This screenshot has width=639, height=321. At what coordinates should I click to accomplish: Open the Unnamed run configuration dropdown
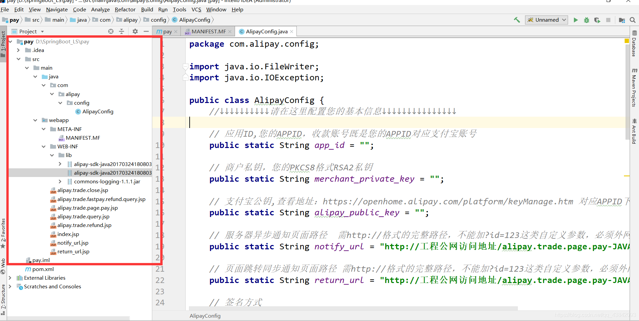tap(547, 20)
